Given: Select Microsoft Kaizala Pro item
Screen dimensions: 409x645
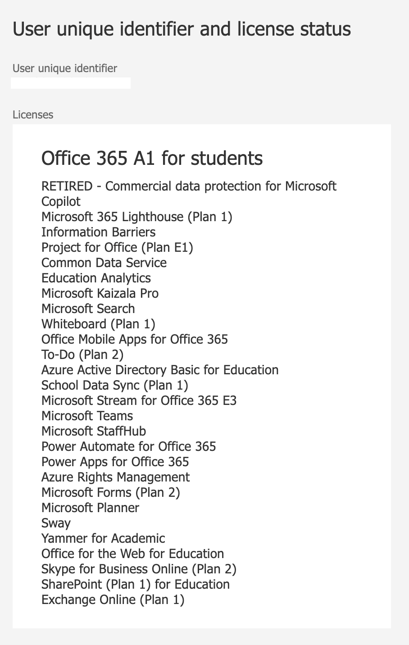Looking at the screenshot, I should coord(100,294).
